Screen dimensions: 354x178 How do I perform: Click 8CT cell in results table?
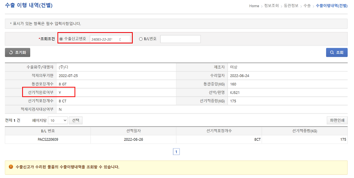(x=219, y=140)
